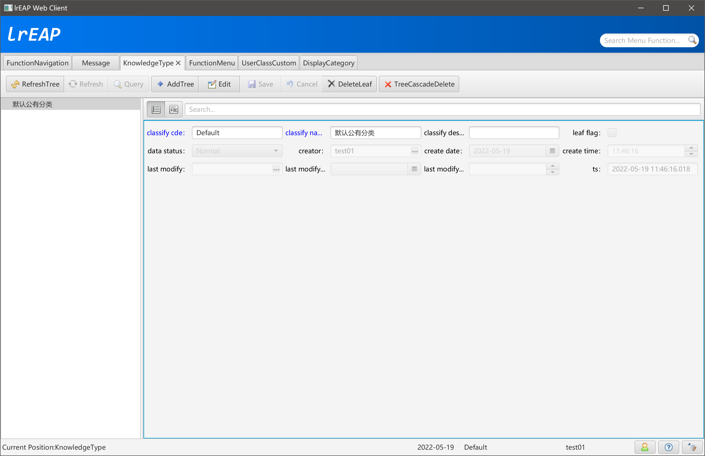705x456 pixels.
Task: Click TreeCascadeDelete button
Action: (419, 84)
